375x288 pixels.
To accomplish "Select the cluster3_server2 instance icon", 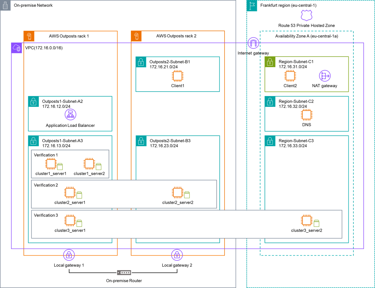I will [306, 221].
